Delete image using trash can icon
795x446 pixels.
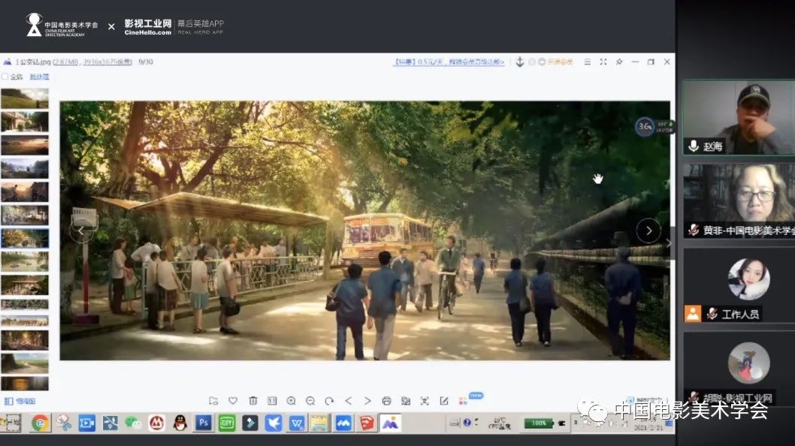click(x=252, y=401)
